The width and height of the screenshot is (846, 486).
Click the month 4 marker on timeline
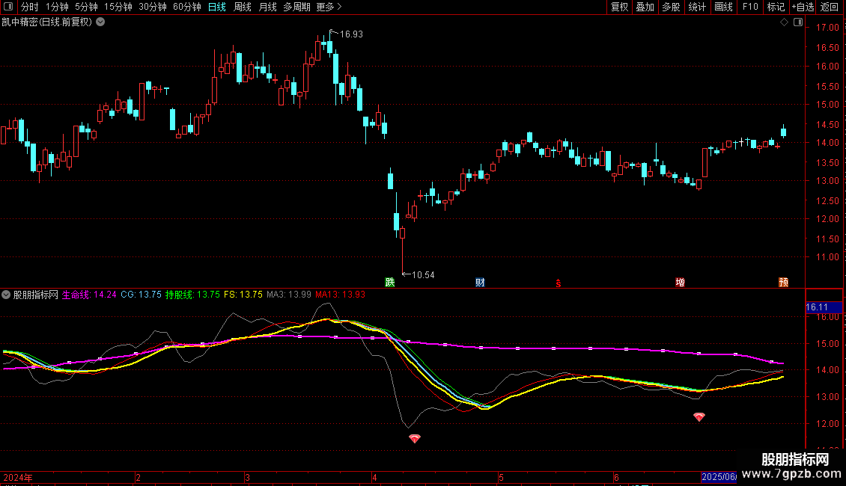[374, 477]
